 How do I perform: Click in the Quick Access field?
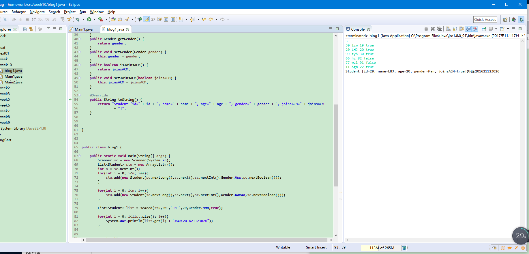pos(485,19)
